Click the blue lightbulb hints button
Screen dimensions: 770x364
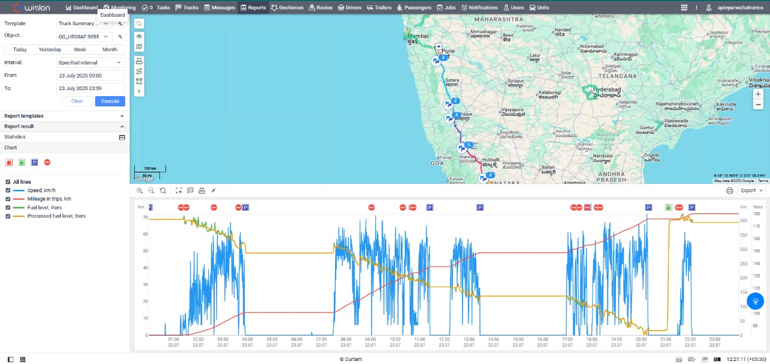point(755,302)
